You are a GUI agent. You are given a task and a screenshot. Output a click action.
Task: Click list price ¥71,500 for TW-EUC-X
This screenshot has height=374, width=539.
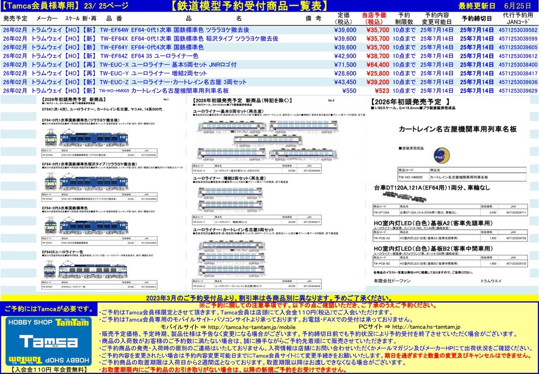click(x=345, y=65)
